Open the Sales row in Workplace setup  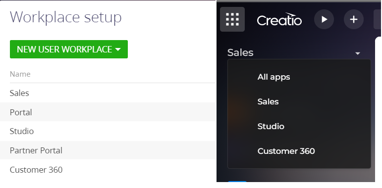(x=108, y=93)
